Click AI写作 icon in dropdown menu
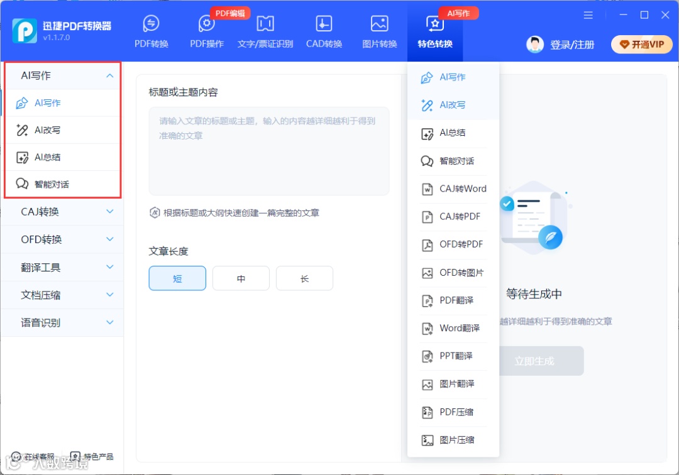Viewport: 679px width, 475px height. [427, 78]
